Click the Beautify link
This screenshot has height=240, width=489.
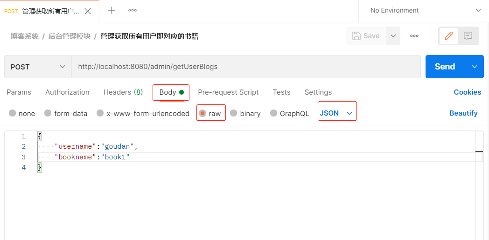463,113
